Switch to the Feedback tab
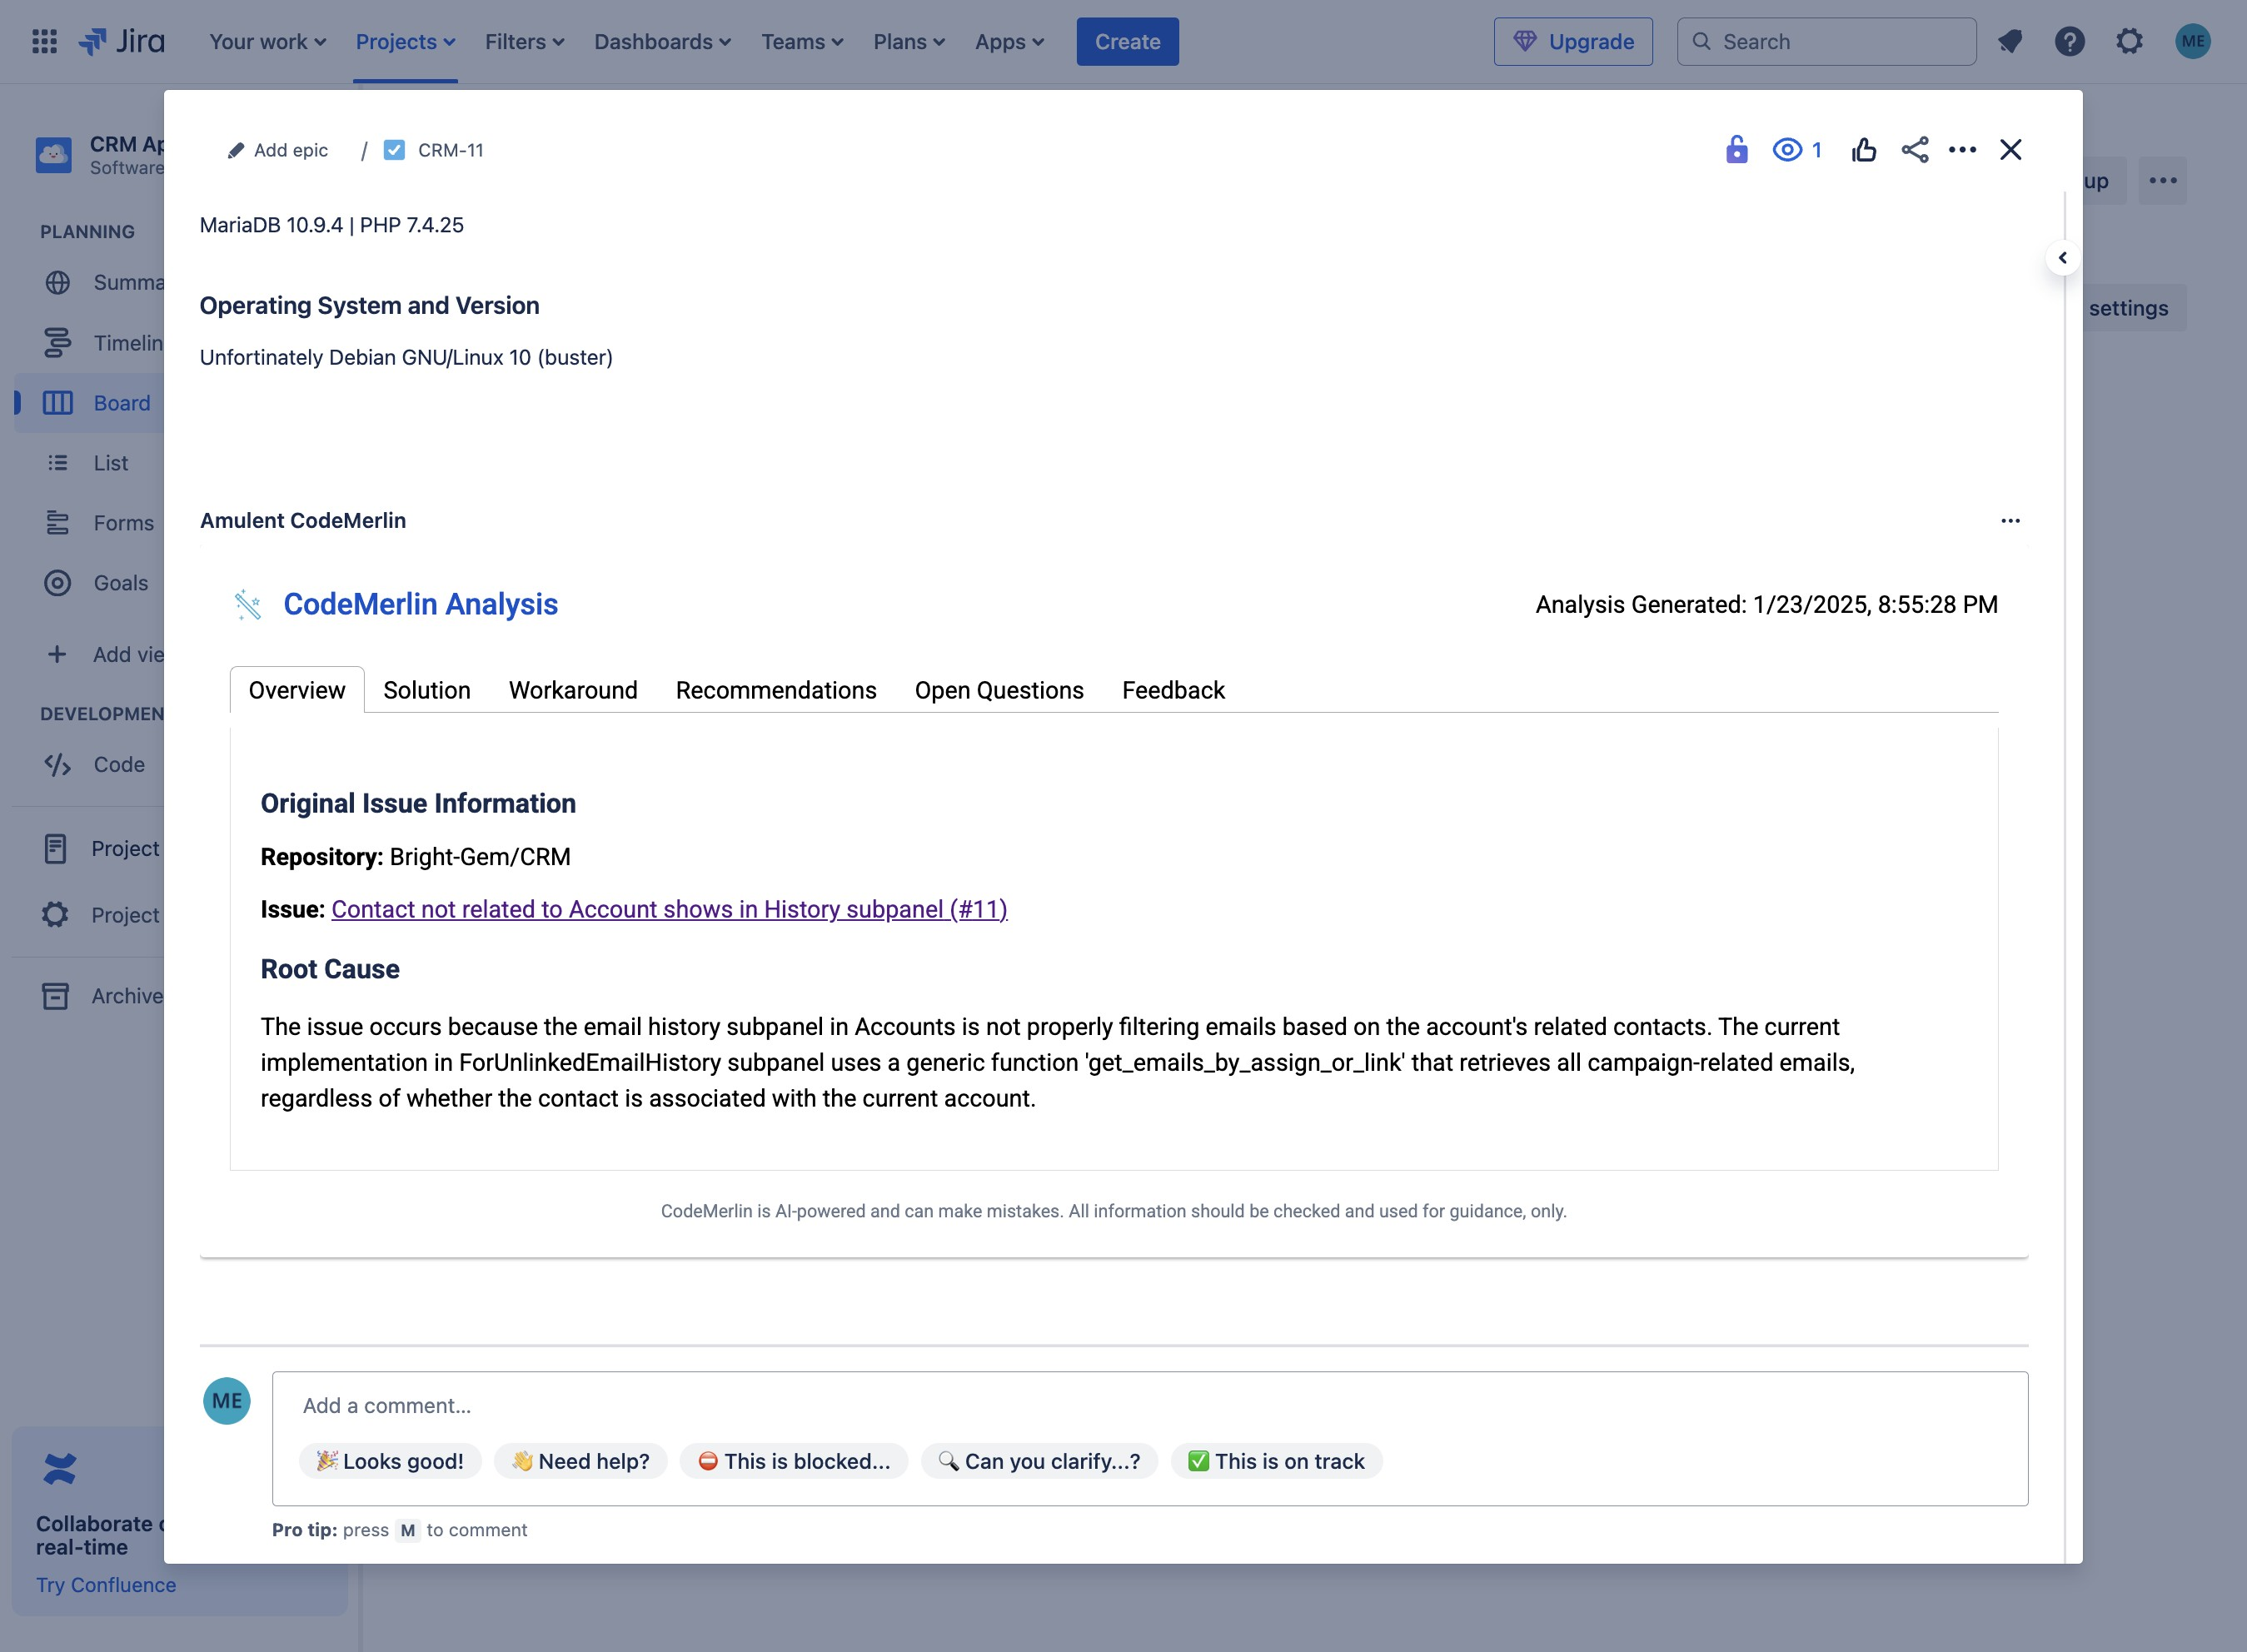This screenshot has height=1652, width=2247. 1173,690
